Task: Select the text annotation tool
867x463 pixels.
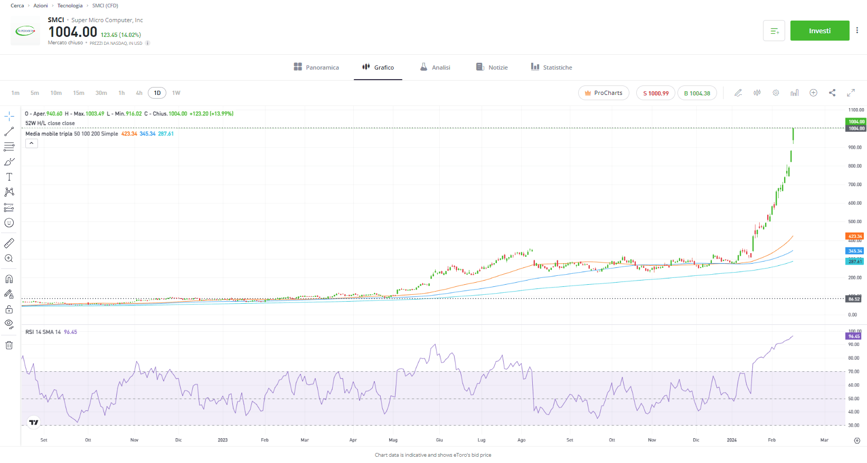Action: point(9,177)
